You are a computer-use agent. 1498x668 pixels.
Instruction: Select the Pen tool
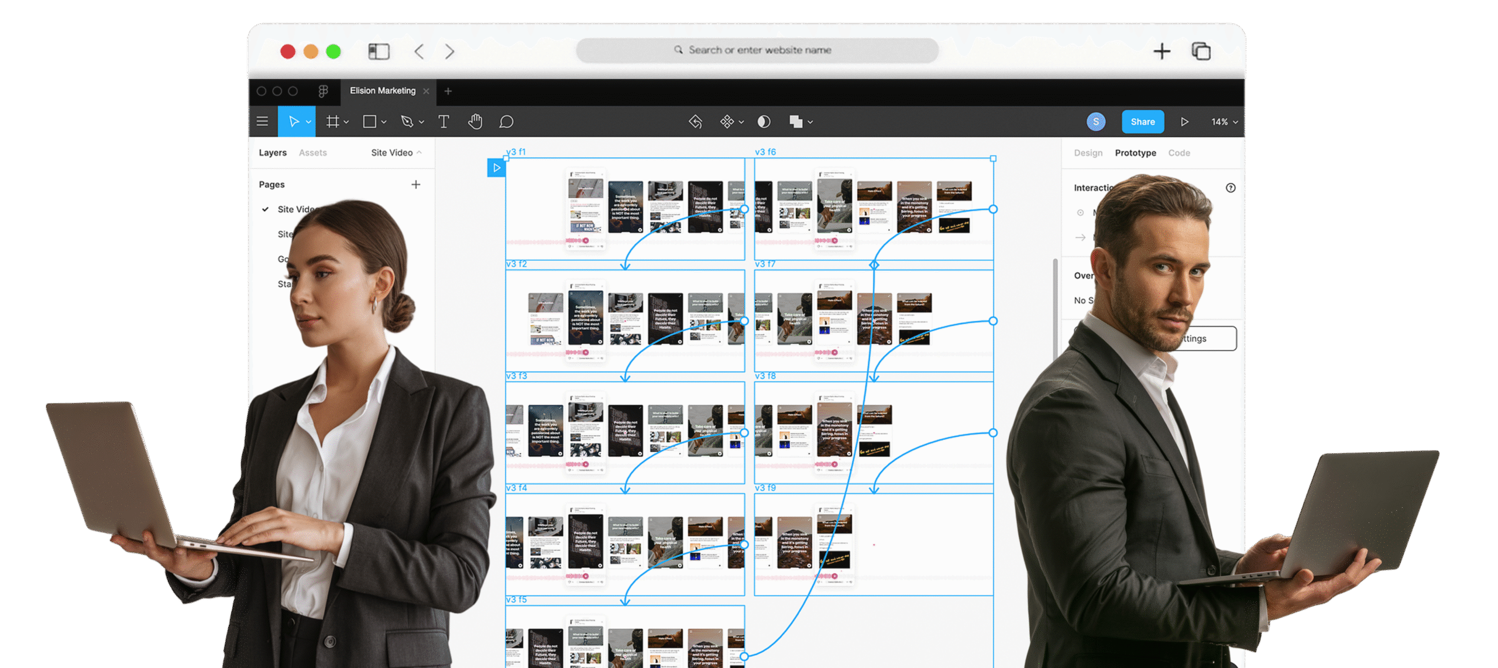pos(408,121)
